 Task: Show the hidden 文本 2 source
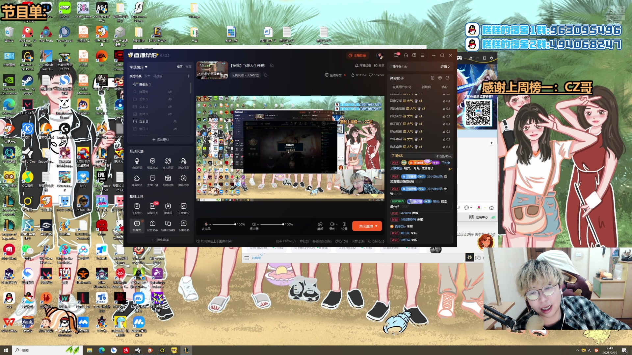170,107
